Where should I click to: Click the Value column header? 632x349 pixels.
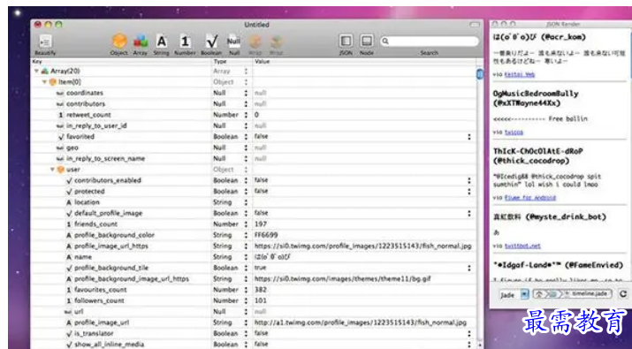point(364,62)
